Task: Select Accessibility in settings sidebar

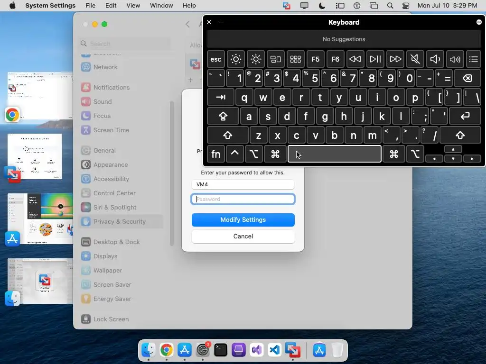Action: point(121,179)
